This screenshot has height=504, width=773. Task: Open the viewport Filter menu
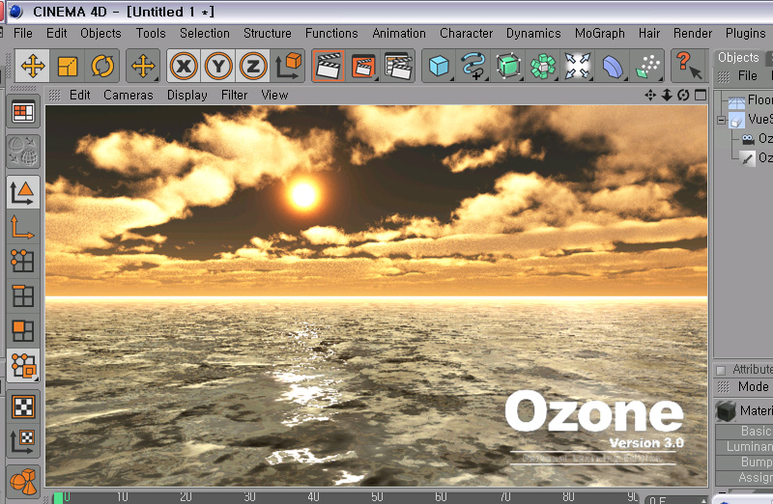tap(234, 95)
